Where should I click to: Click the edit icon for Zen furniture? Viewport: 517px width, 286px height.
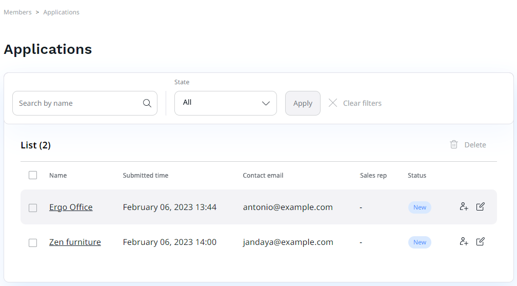coord(481,242)
